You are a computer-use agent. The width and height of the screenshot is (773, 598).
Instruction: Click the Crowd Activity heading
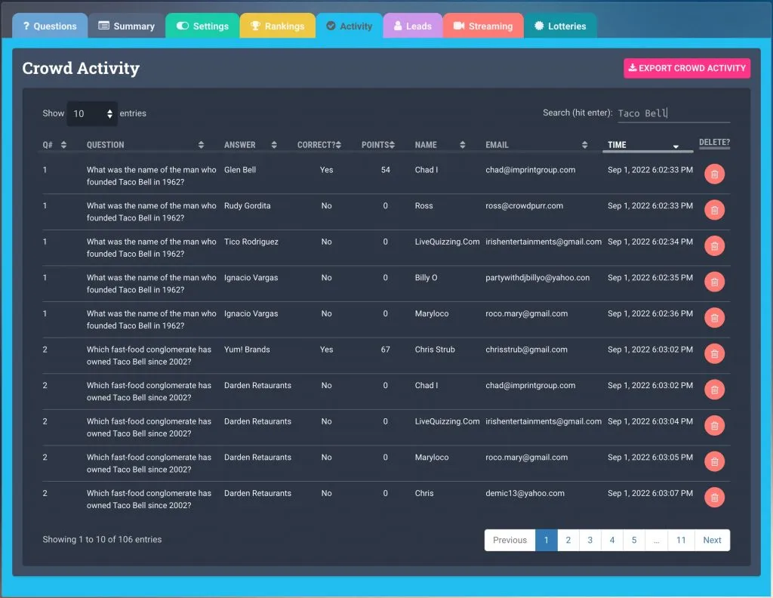81,68
